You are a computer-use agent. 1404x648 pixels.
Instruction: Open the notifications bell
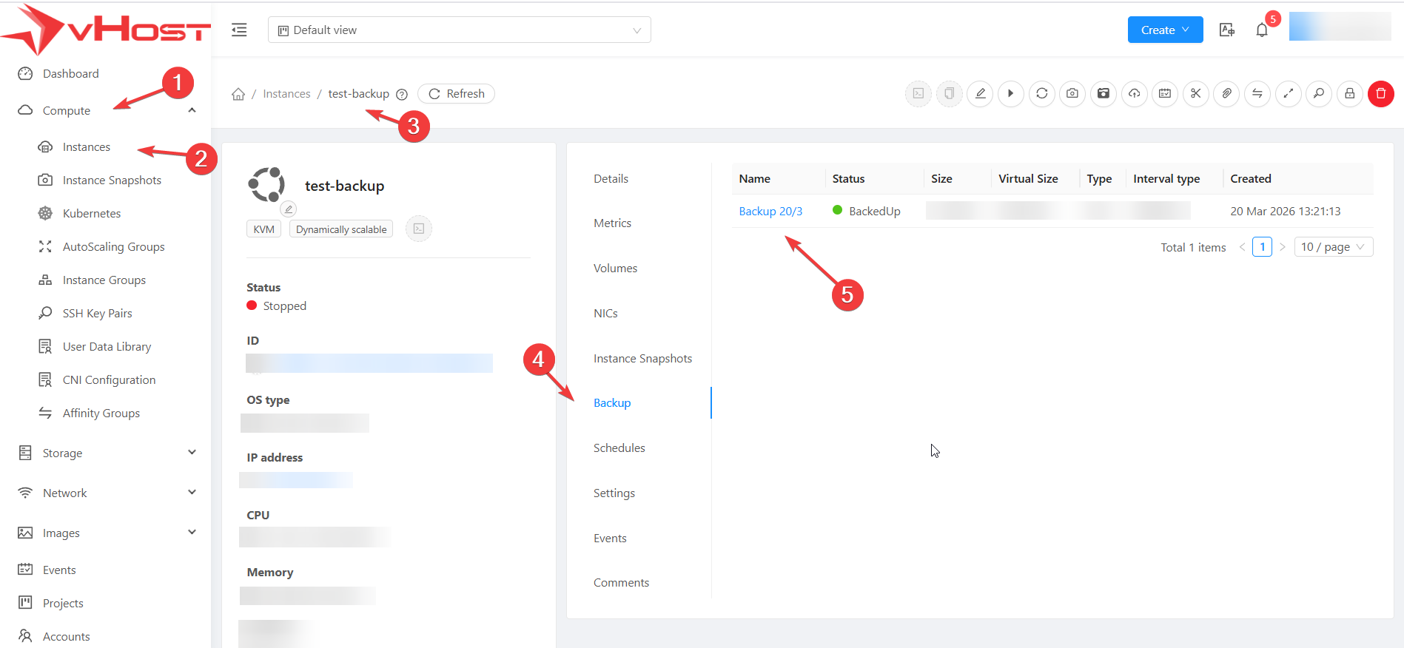pos(1262,30)
